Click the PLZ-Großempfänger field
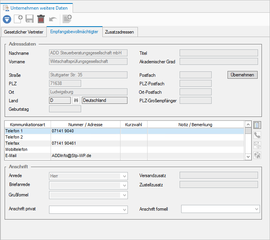 click(195, 100)
